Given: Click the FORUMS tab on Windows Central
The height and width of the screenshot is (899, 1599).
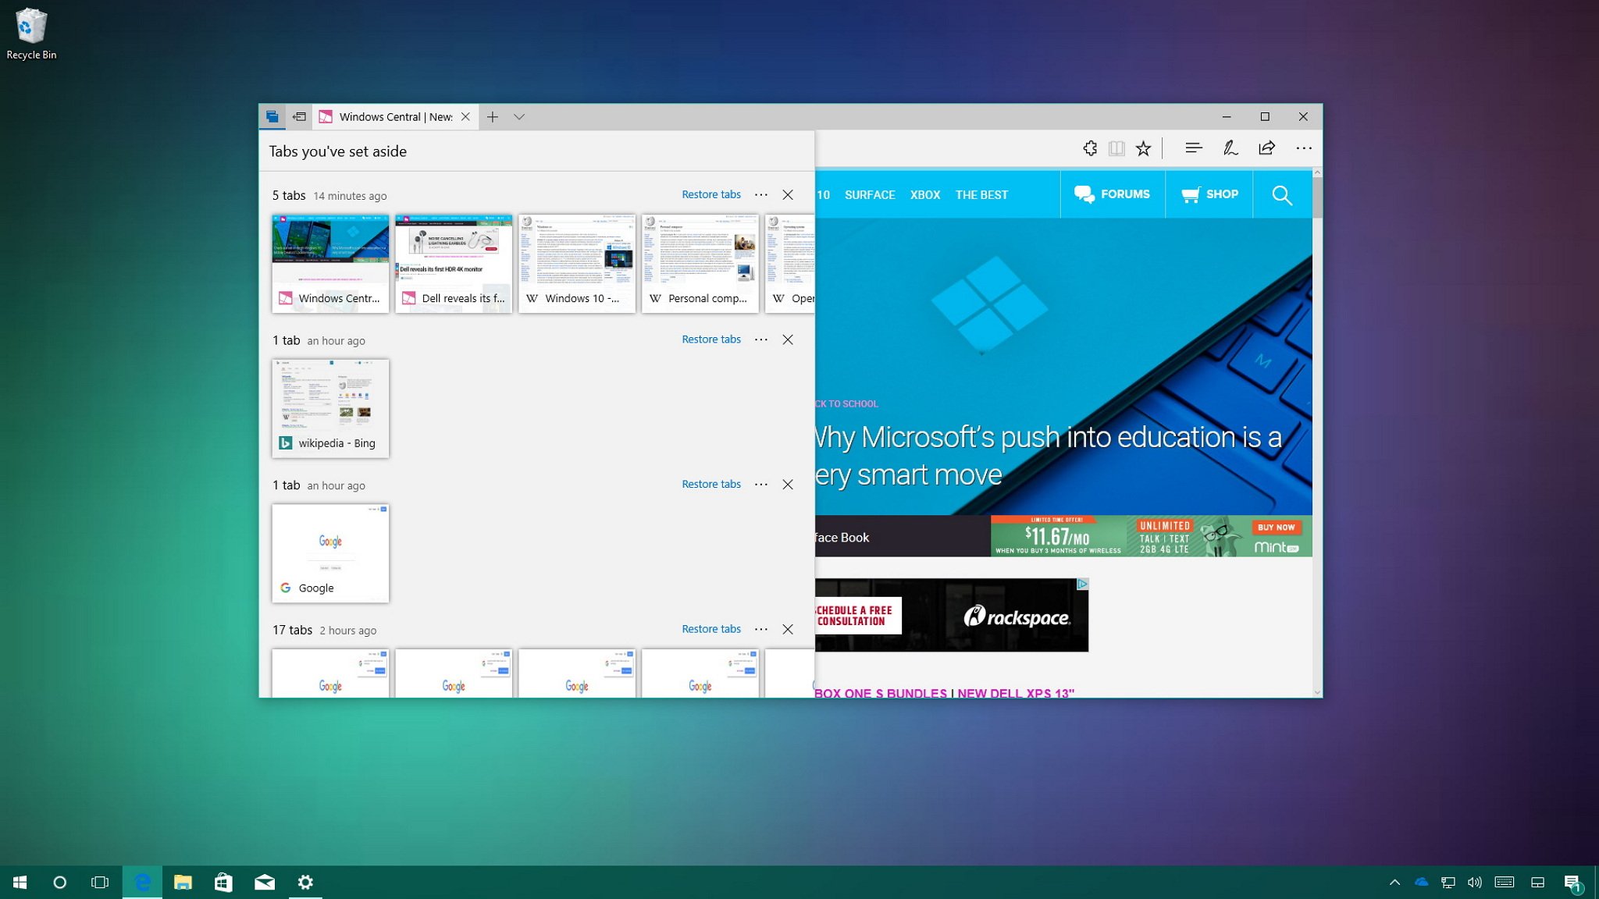Looking at the screenshot, I should click(x=1111, y=194).
